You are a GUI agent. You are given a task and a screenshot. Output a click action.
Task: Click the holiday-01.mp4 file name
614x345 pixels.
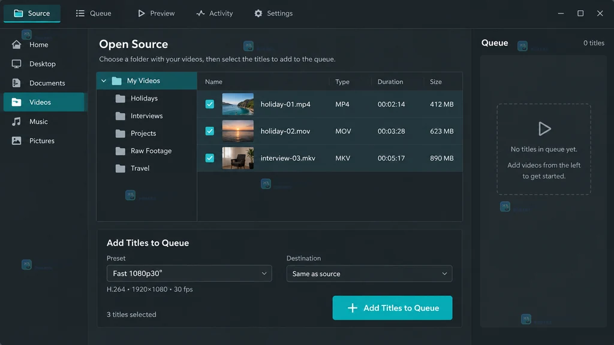click(285, 104)
